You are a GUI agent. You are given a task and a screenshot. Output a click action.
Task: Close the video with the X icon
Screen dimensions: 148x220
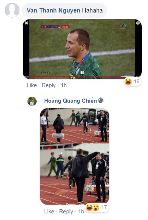26,23
